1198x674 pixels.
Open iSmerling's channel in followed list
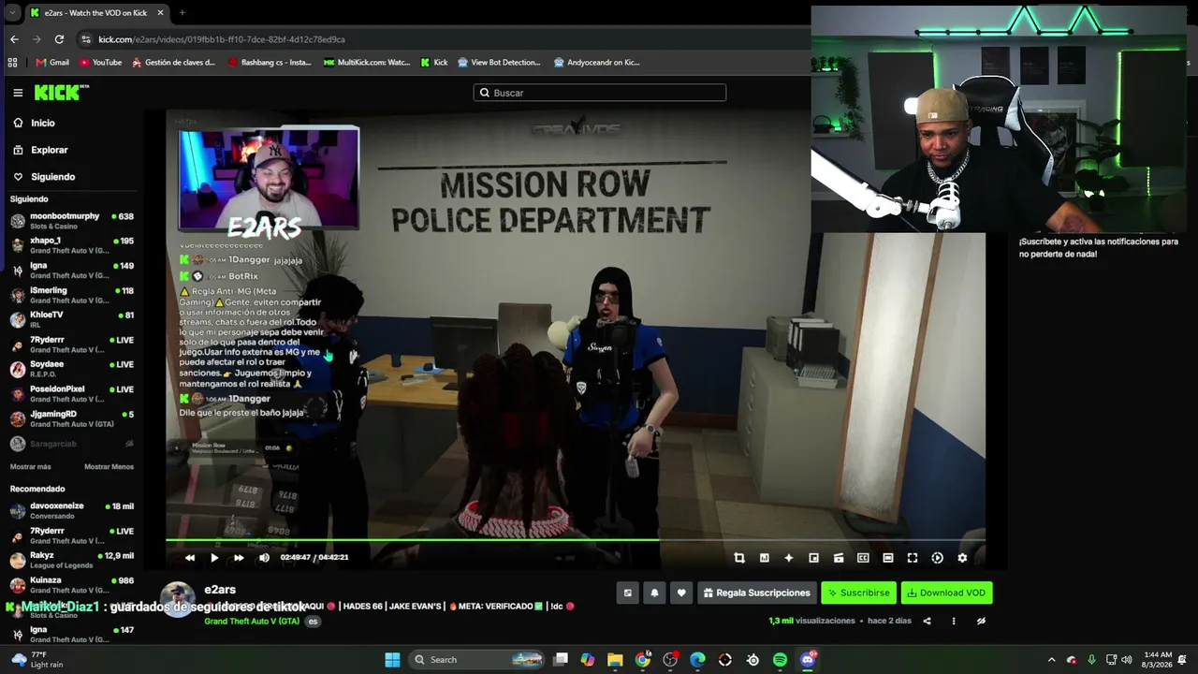(72, 295)
